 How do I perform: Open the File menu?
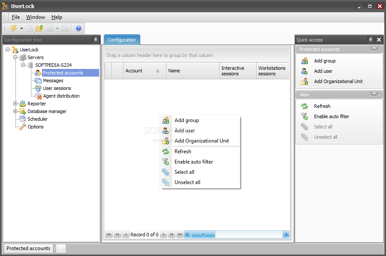point(16,17)
